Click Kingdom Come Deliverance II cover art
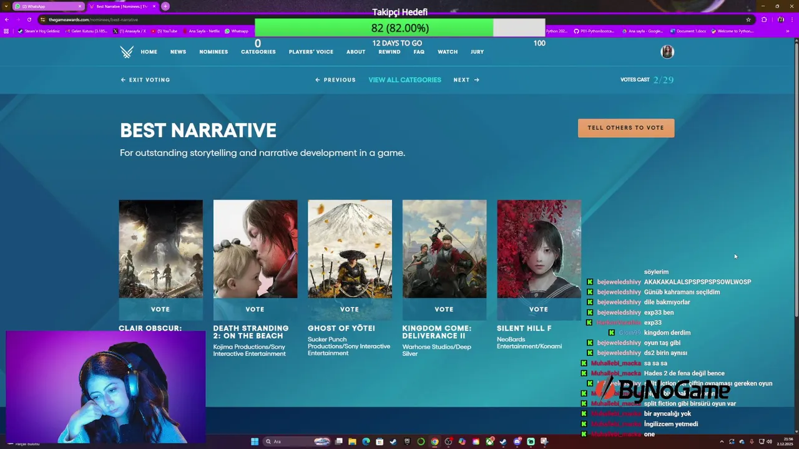This screenshot has height=449, width=799. point(444,249)
